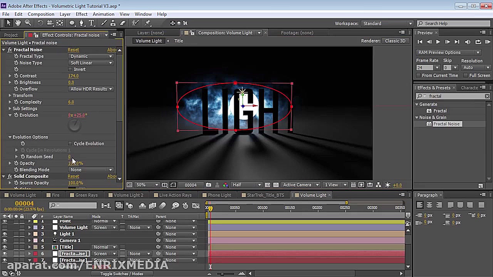Select the Roto Brush tool
The image size is (493, 277).
coord(135,23)
